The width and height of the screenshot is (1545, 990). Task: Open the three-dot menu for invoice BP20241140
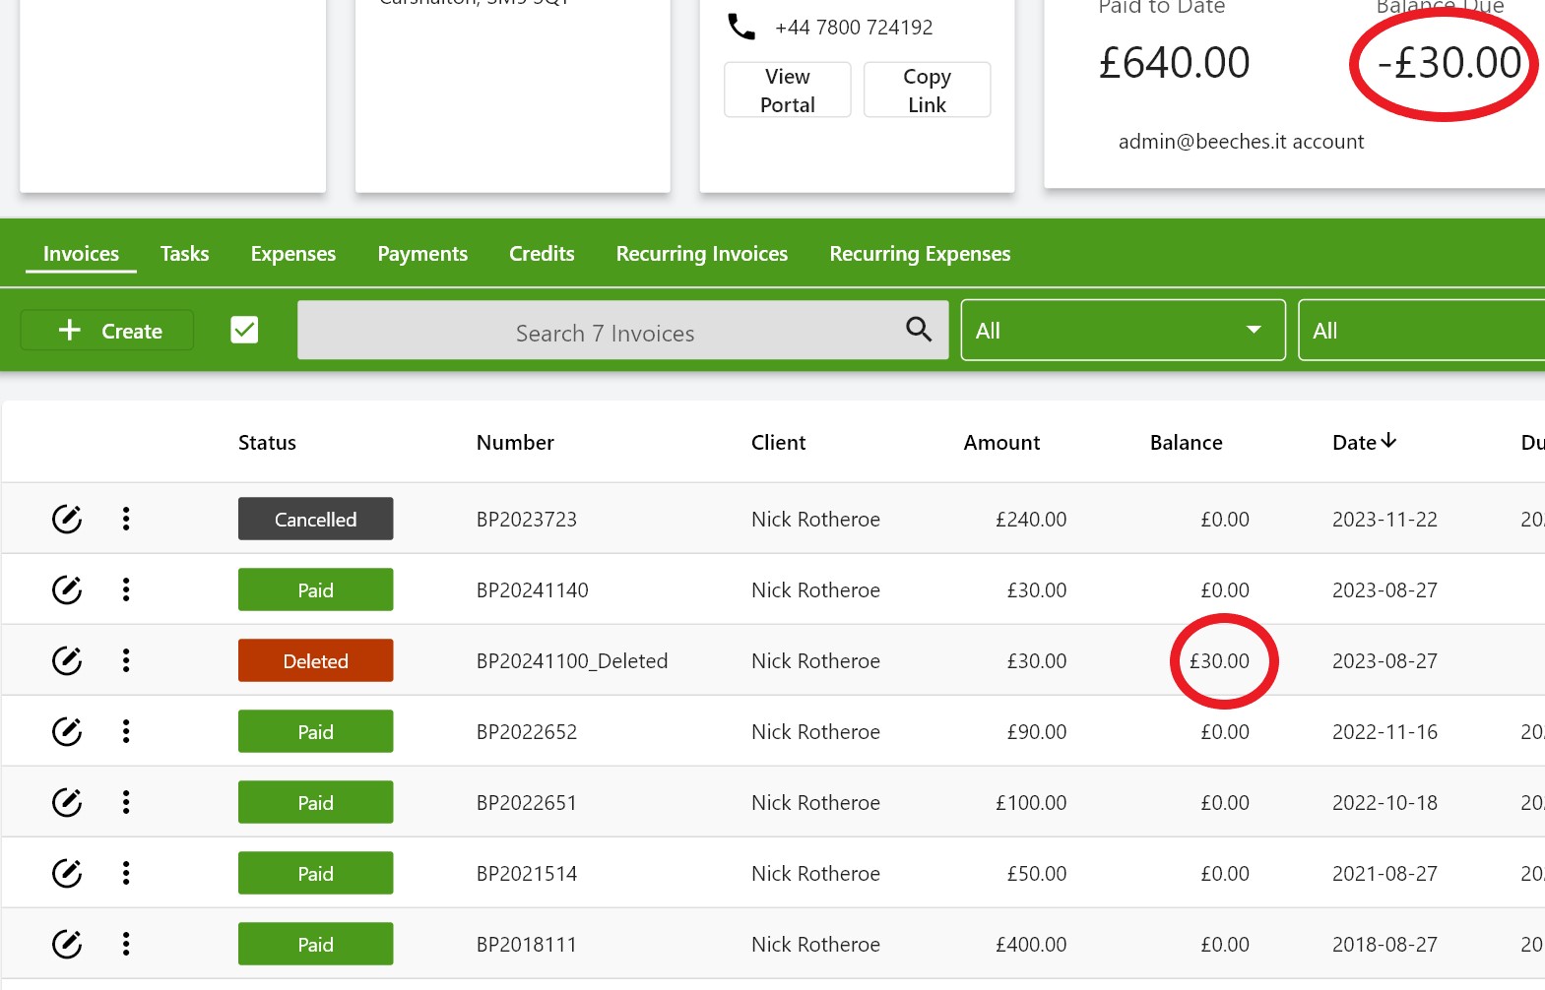coord(126,589)
